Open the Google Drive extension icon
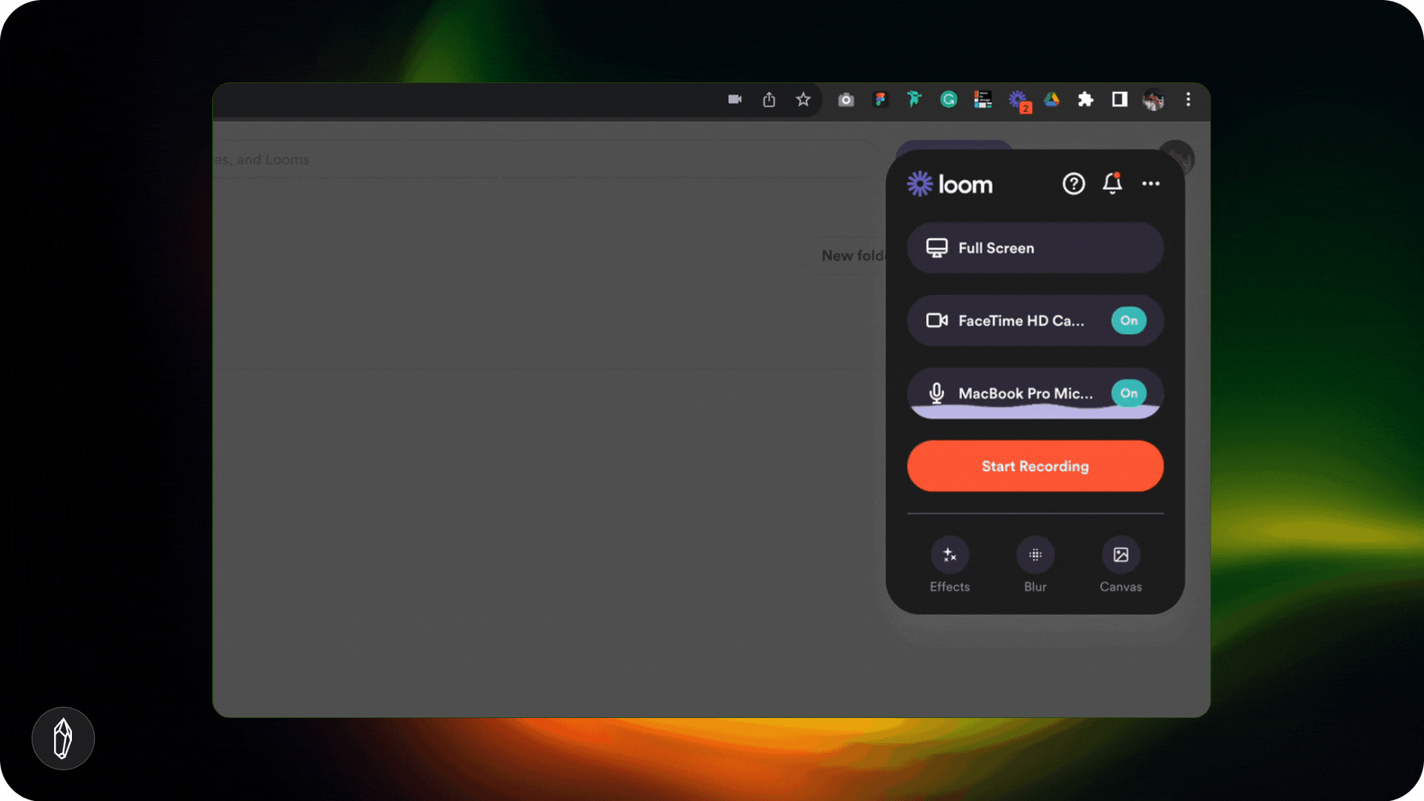Screen dimensions: 1424x801 pos(1052,99)
